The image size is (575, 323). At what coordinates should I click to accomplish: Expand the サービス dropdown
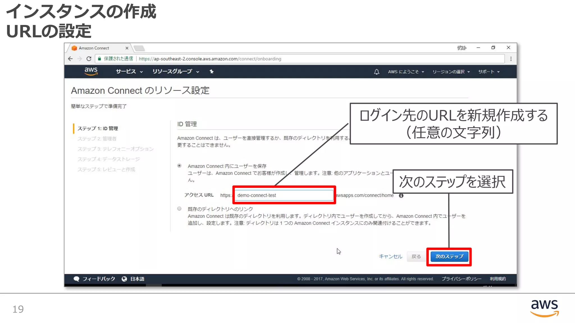click(x=129, y=71)
